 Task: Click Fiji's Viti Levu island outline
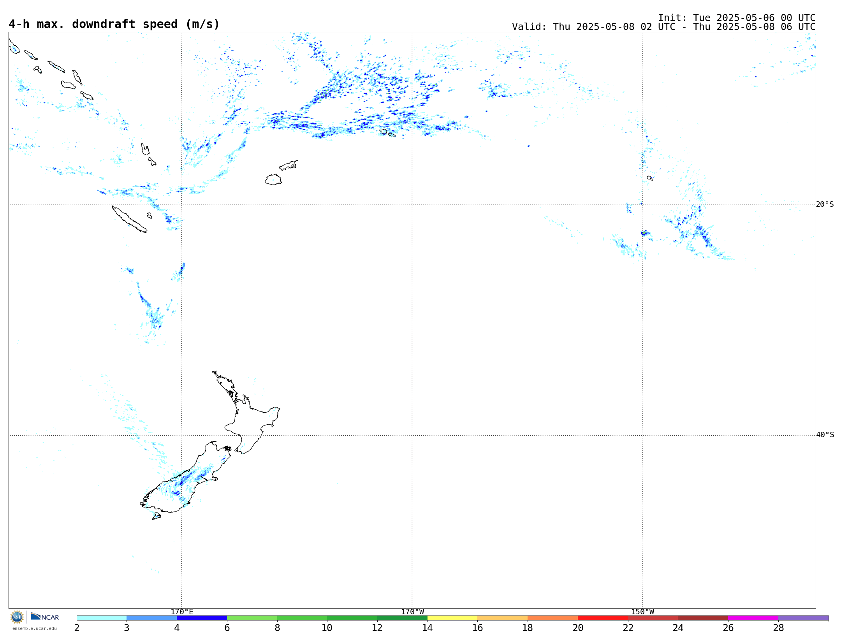(273, 180)
